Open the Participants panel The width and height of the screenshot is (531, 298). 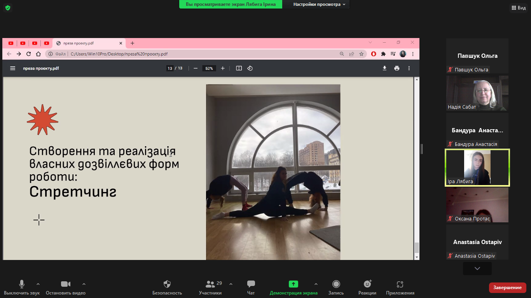[x=210, y=284]
